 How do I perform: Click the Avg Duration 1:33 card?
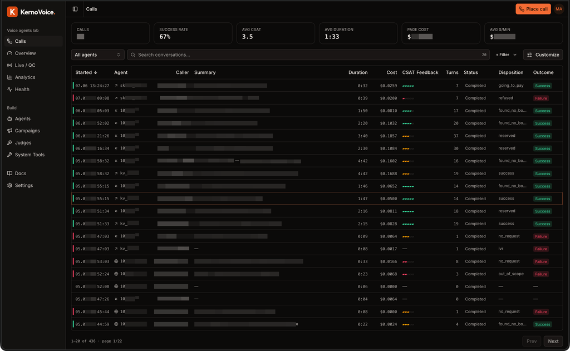click(x=358, y=33)
